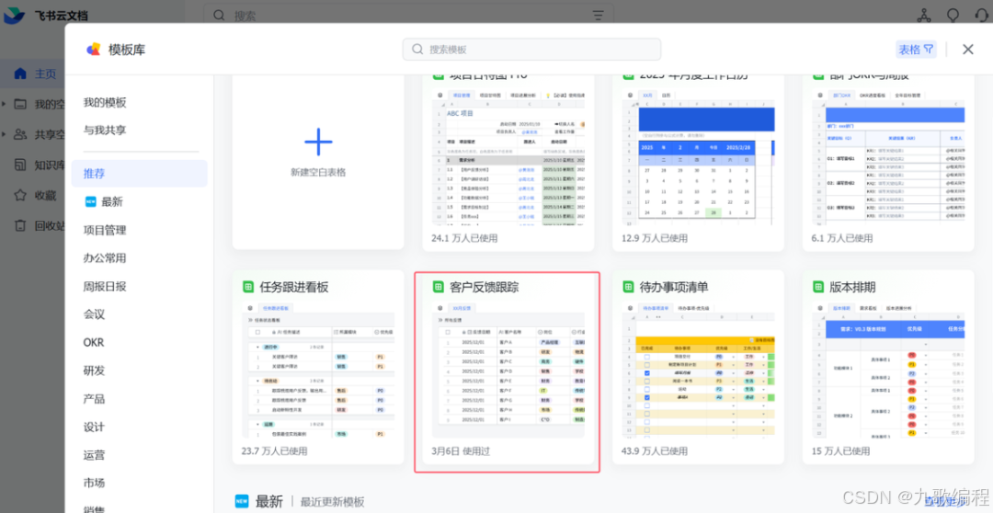Click the NEW badge in 最新 section header
Screen dimensions: 993x513
click(242, 502)
